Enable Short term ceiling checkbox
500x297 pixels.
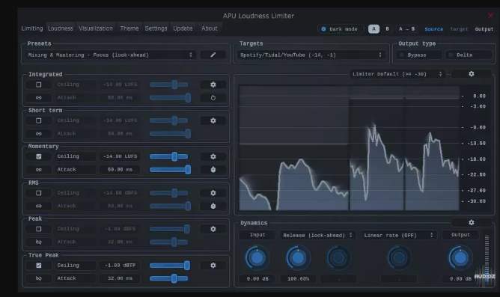(39, 120)
